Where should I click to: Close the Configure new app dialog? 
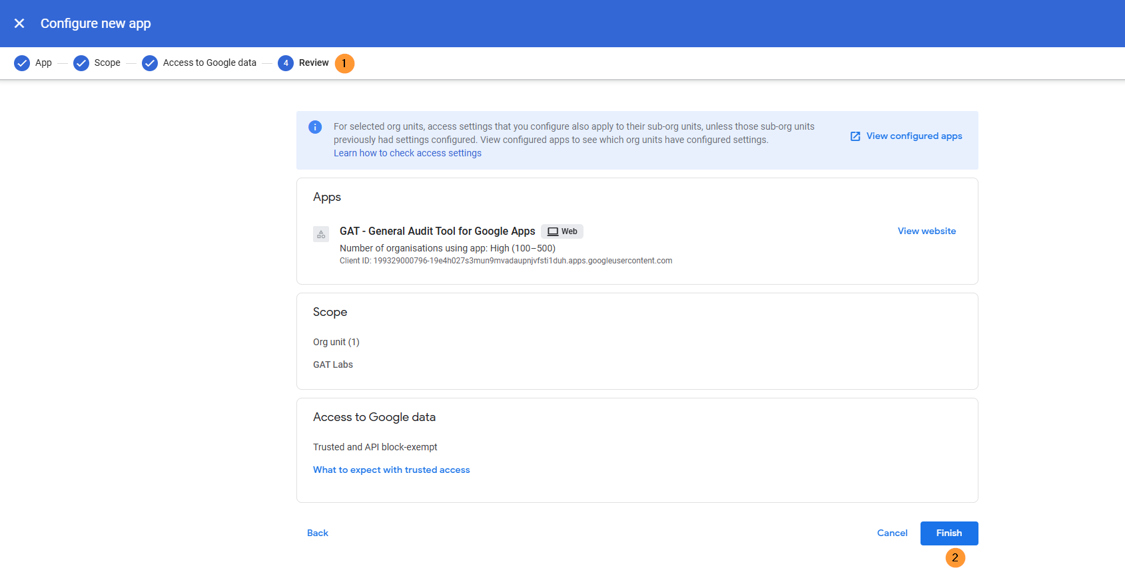19,23
